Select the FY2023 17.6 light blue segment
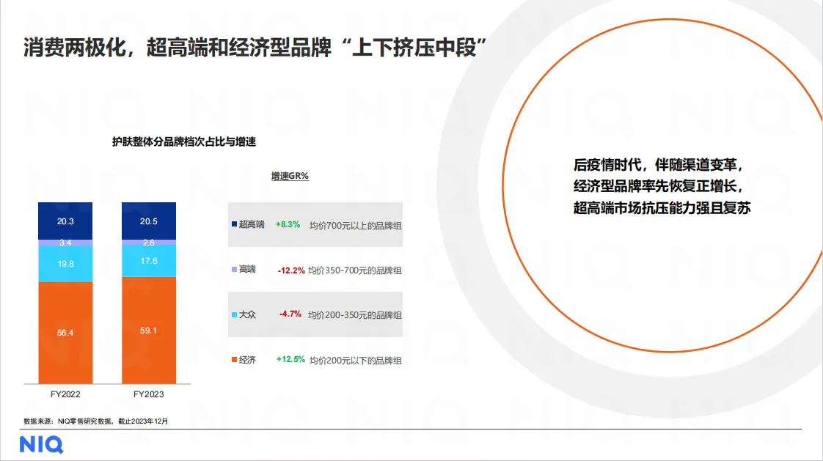 149,261
